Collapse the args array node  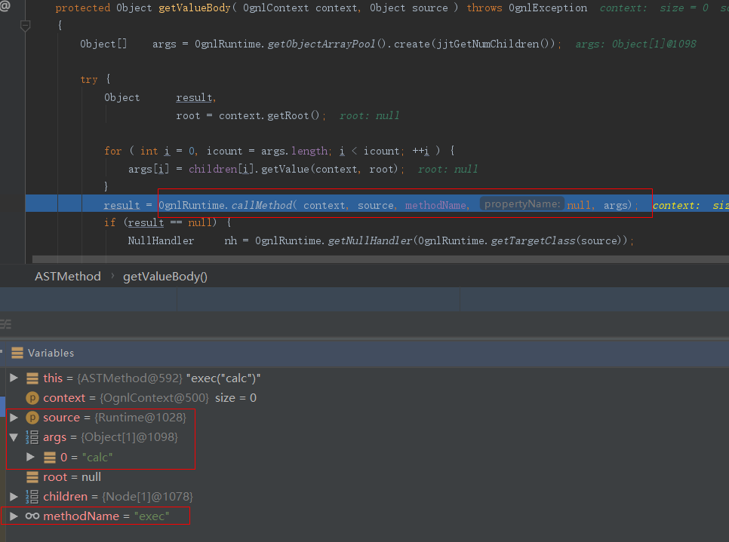tap(14, 437)
